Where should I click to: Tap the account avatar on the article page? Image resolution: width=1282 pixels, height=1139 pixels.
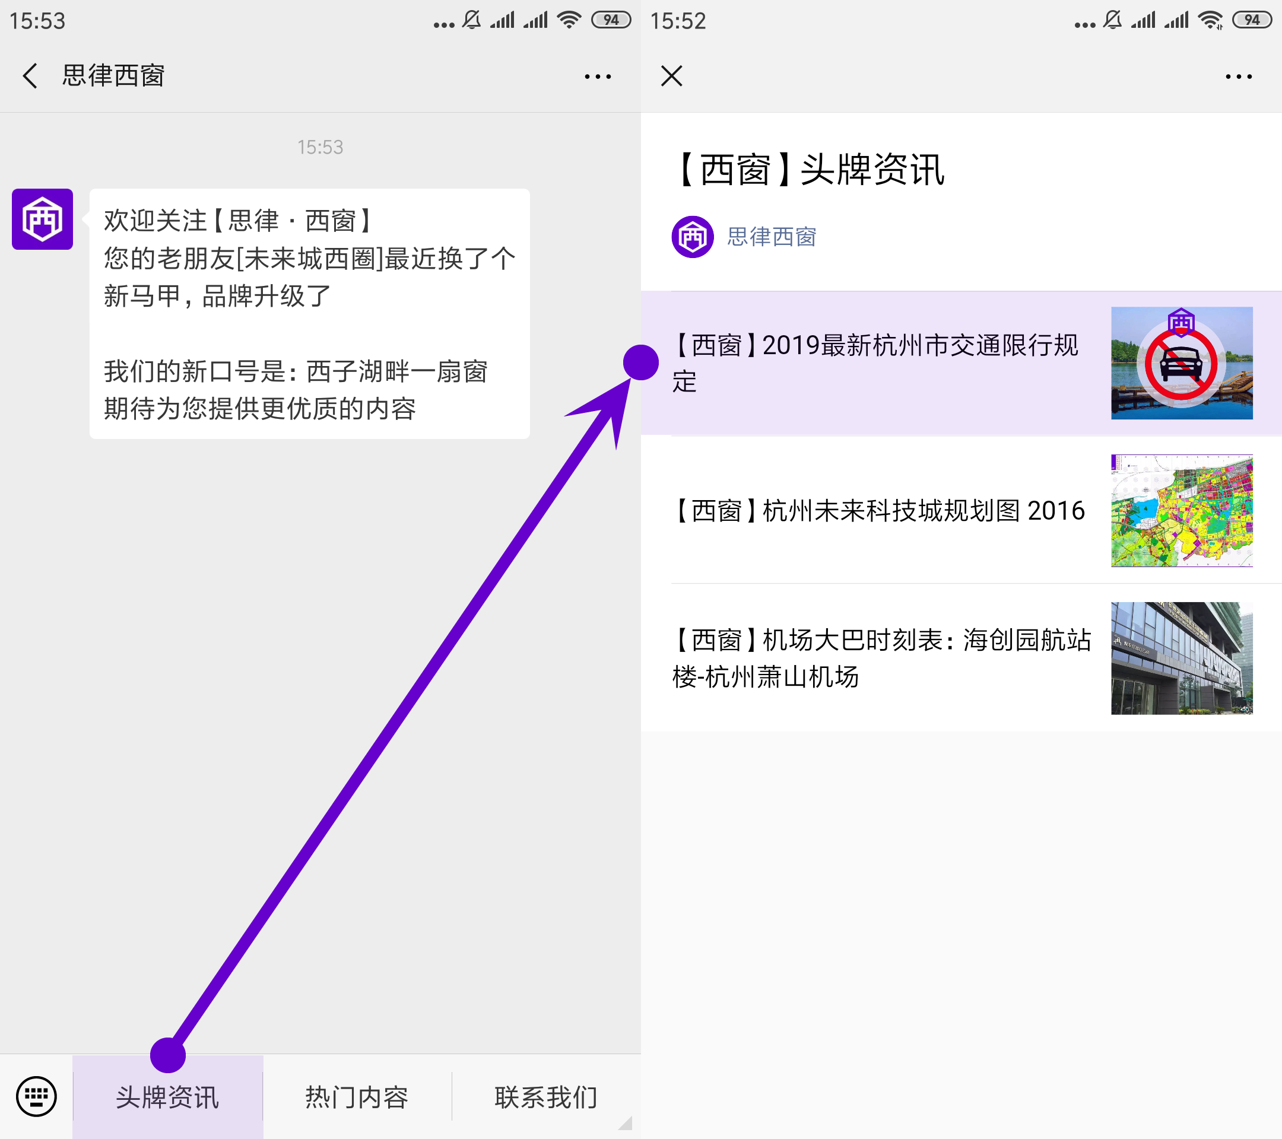693,236
